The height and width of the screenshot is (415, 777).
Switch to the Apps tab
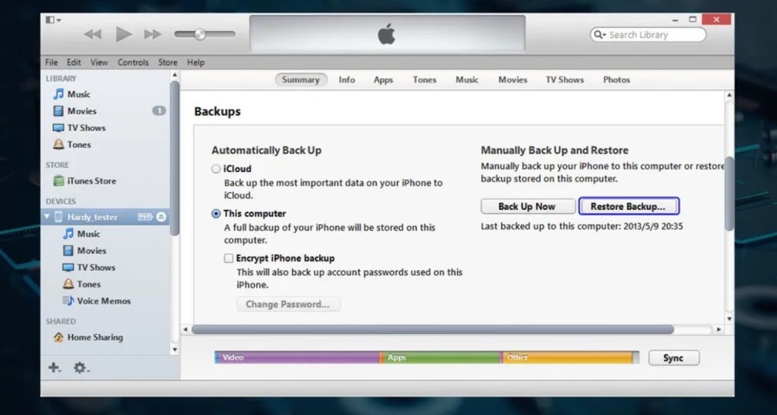tap(383, 80)
